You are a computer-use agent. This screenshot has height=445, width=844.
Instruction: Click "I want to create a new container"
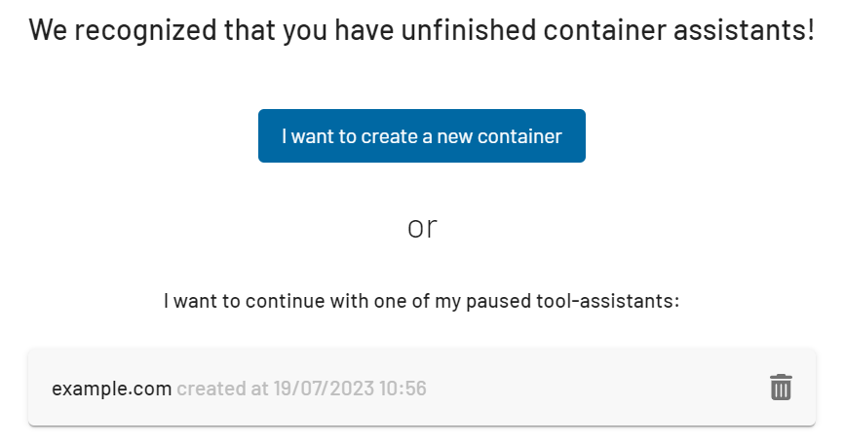click(421, 135)
